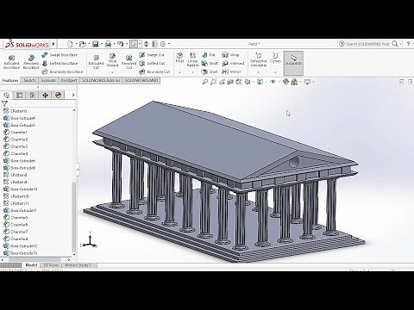This screenshot has width=414, height=310.
Task: Select the Extruded Boss/Base tool
Action: point(11,62)
